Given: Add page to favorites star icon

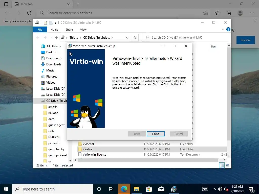Looking at the screenshot, I should [205, 13].
